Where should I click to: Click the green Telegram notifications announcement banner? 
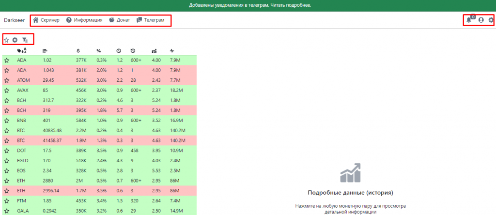[x=248, y=5]
